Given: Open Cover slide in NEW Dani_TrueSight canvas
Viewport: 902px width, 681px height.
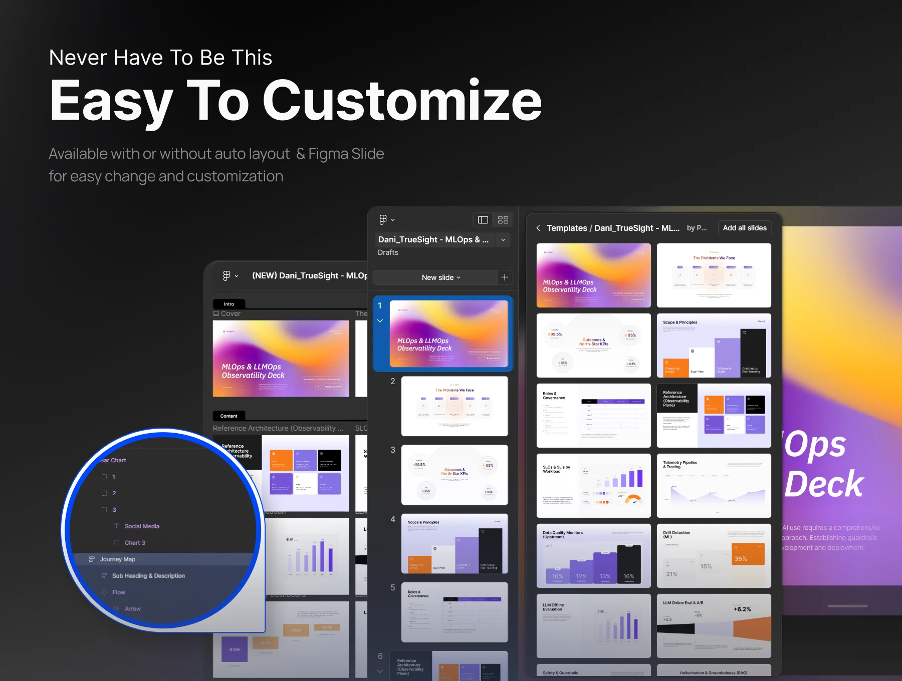Looking at the screenshot, I should pyautogui.click(x=281, y=359).
